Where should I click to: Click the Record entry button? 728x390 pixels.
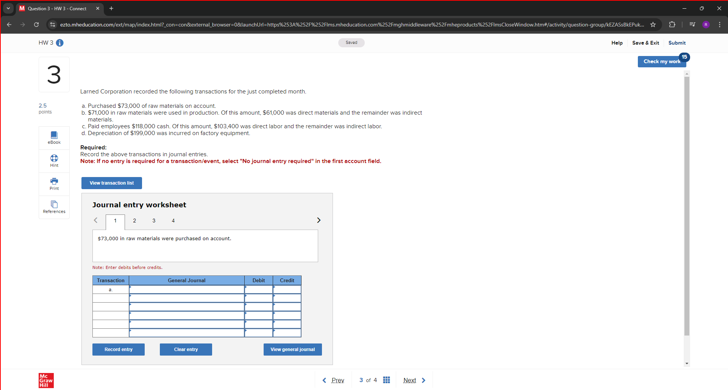click(x=119, y=350)
